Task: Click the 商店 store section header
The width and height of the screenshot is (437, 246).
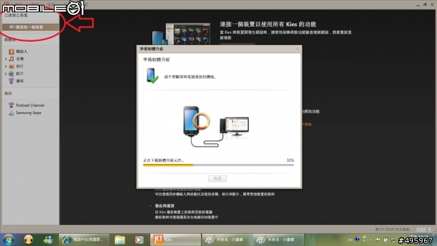Action: tap(8, 94)
